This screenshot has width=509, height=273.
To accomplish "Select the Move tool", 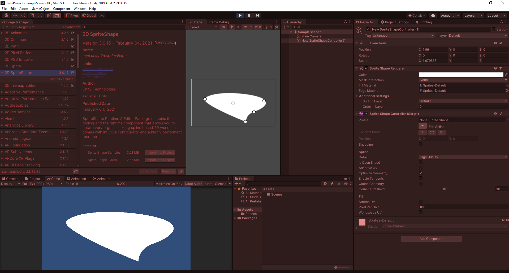I will pyautogui.click(x=15, y=15).
